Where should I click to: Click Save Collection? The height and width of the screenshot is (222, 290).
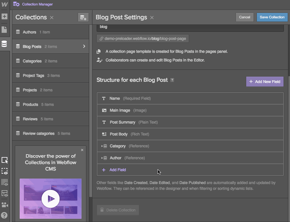pyautogui.click(x=272, y=17)
